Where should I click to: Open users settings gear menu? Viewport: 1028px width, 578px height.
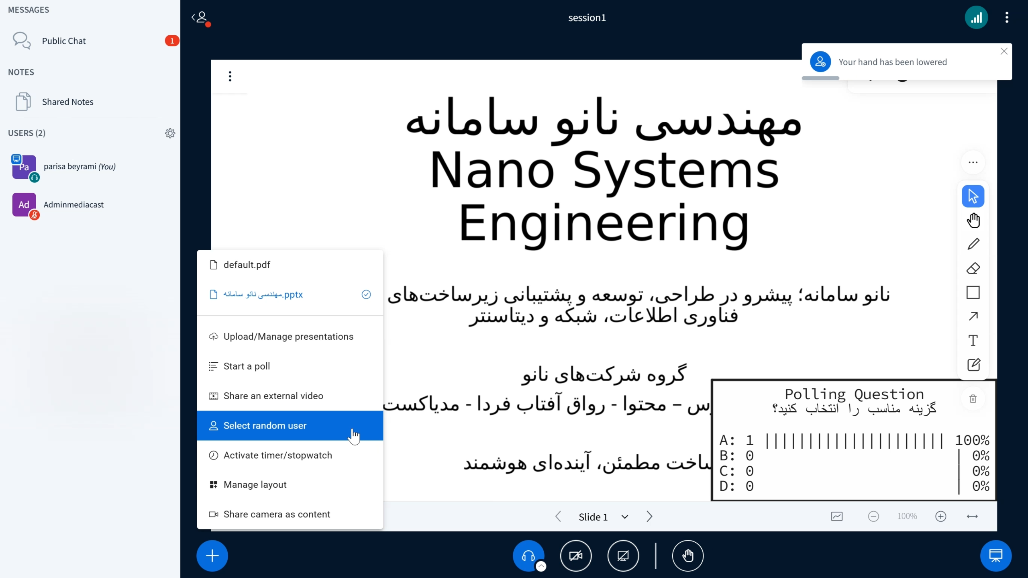170,133
